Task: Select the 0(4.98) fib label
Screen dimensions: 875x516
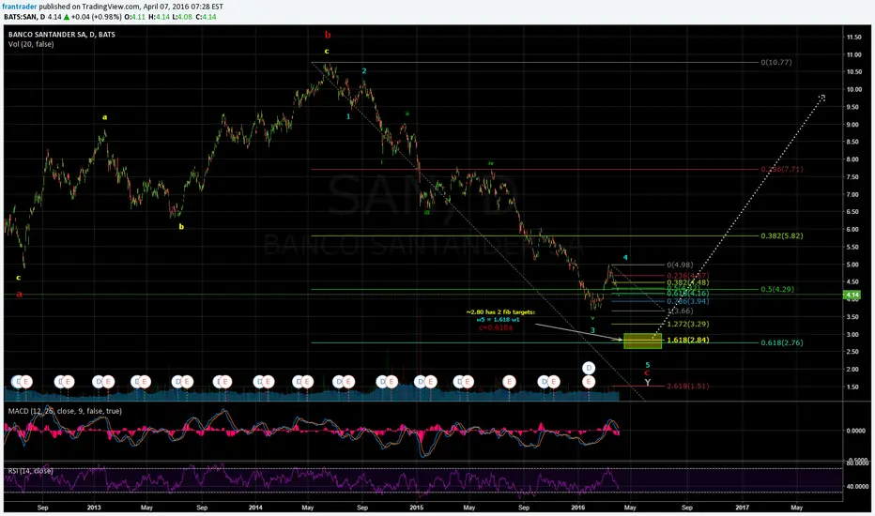Action: tap(680, 265)
